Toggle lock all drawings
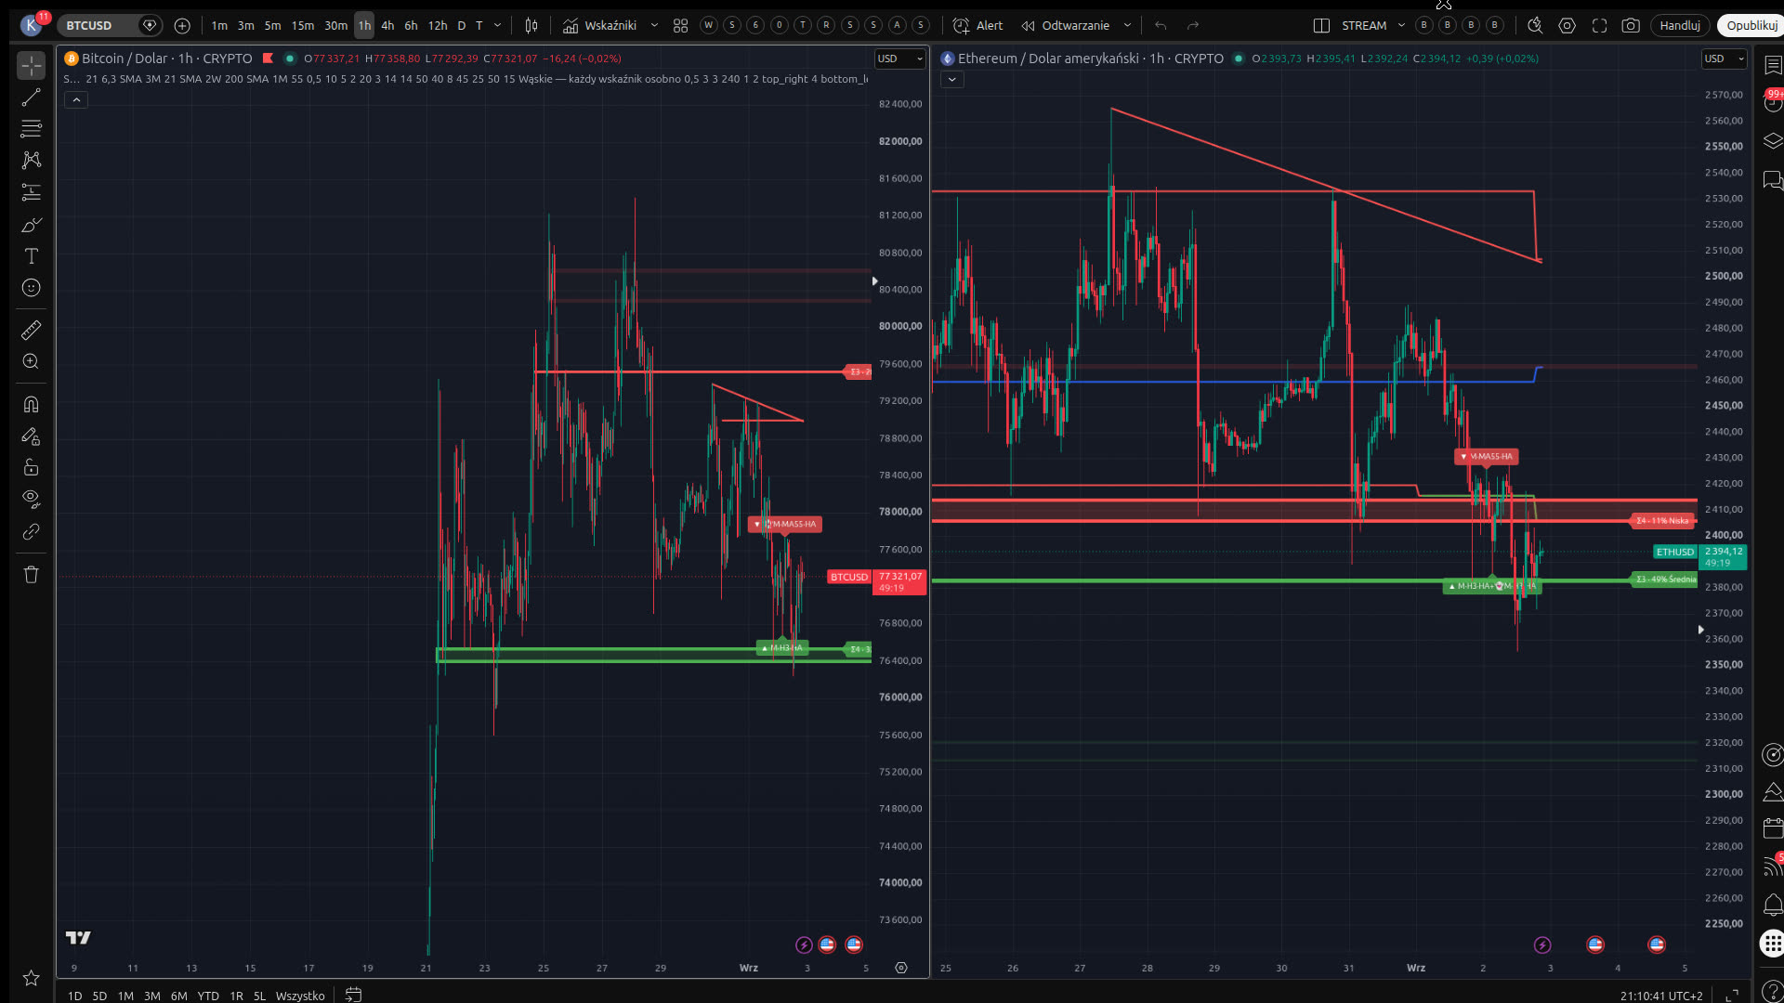 (31, 467)
